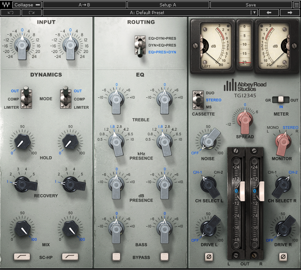This screenshot has height=270, width=301.
Task: Load the previous preset with left arrow
Action: 269,13
